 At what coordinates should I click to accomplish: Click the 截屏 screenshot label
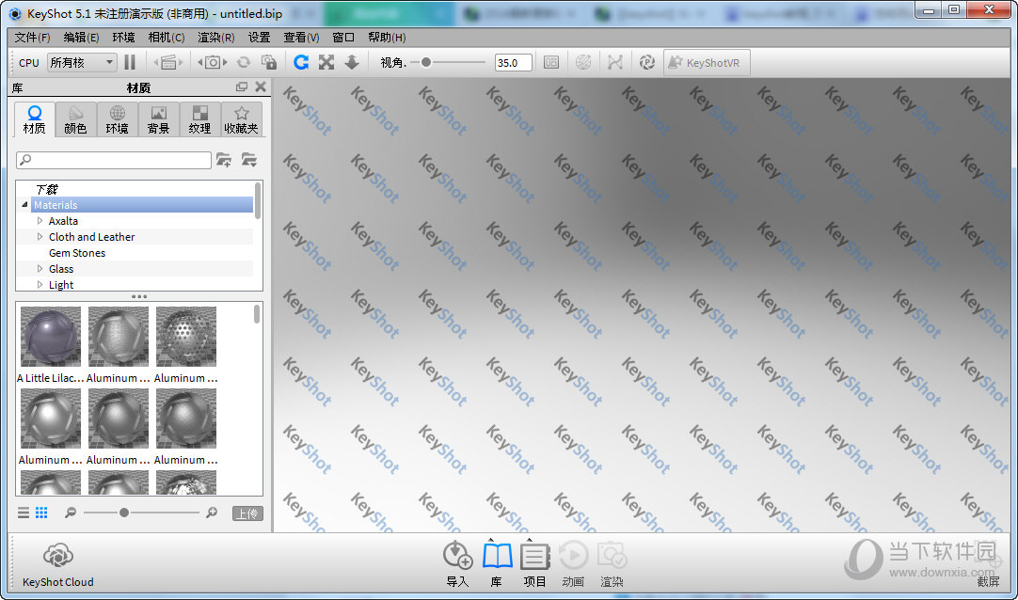pos(988,581)
